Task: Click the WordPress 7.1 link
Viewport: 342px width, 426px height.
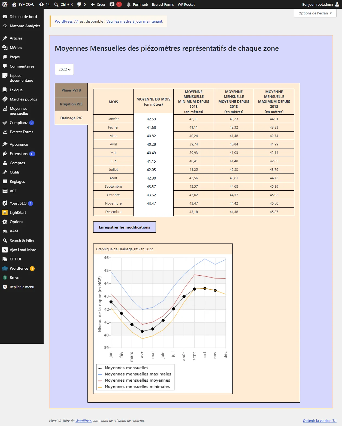Action: click(66, 21)
